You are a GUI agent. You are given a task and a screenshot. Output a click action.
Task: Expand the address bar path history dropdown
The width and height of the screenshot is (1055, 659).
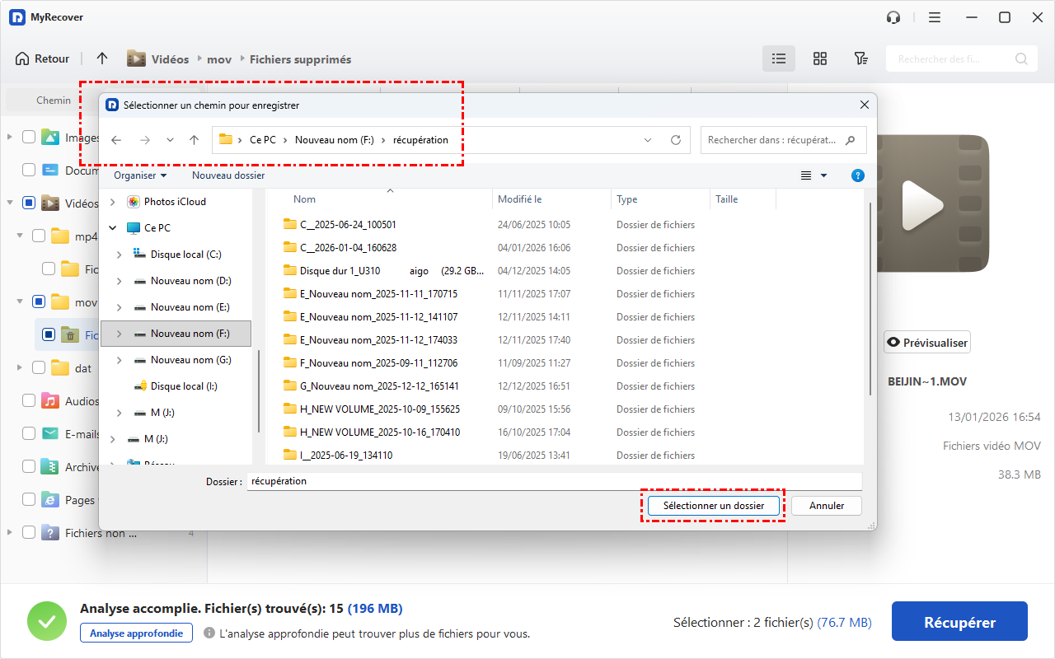[648, 140]
